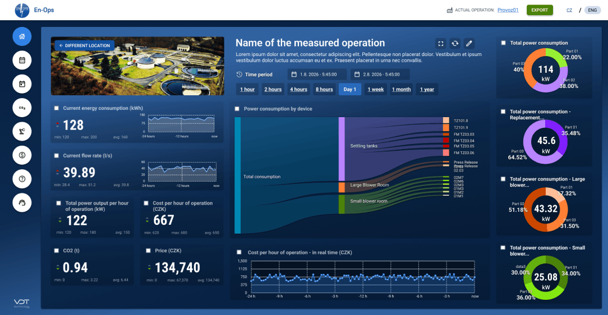The height and width of the screenshot is (315, 608).
Task: Click the support headset sidebar icon
Action: coord(22,203)
